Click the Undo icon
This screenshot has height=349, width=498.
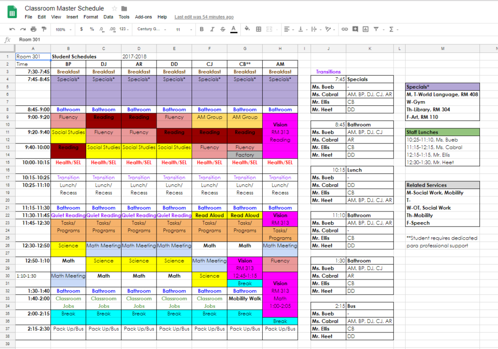click(x=13, y=29)
